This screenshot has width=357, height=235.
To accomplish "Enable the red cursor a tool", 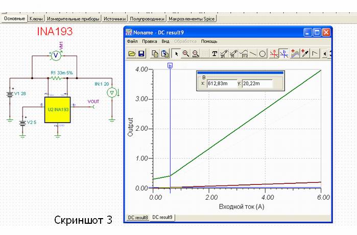I will [x=274, y=54].
